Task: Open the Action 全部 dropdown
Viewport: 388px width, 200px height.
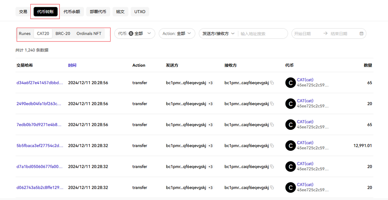Action: [177, 33]
